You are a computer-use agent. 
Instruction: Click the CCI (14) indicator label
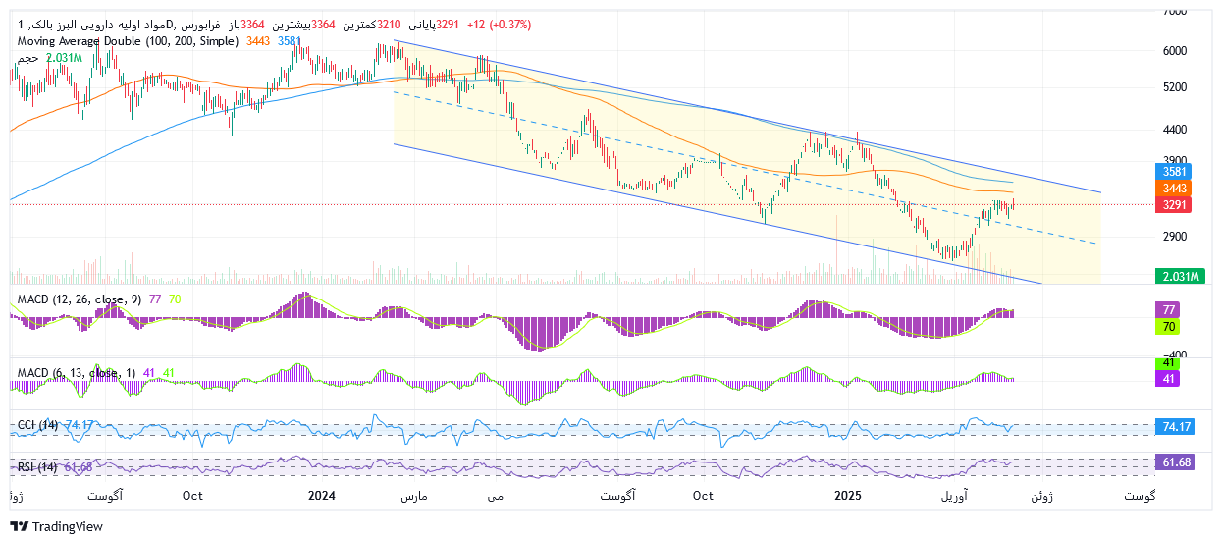point(38,425)
